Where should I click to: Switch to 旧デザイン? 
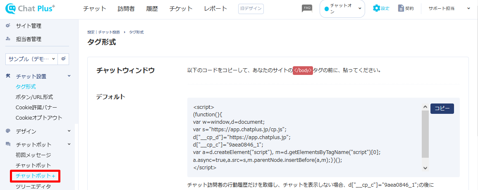pos(251,9)
